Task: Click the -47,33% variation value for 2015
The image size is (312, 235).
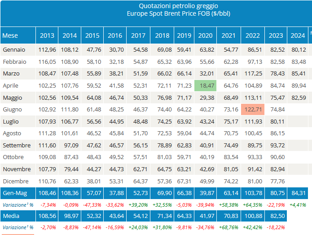Action: pyautogui.click(x=92, y=204)
